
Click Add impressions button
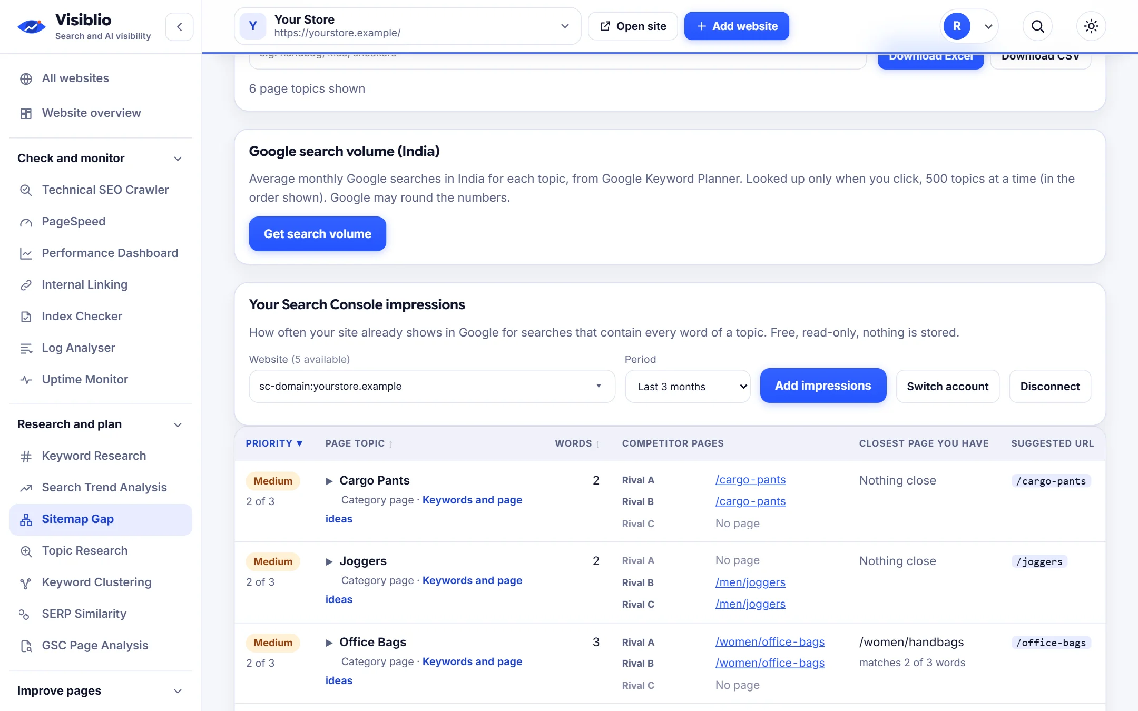[823, 386]
